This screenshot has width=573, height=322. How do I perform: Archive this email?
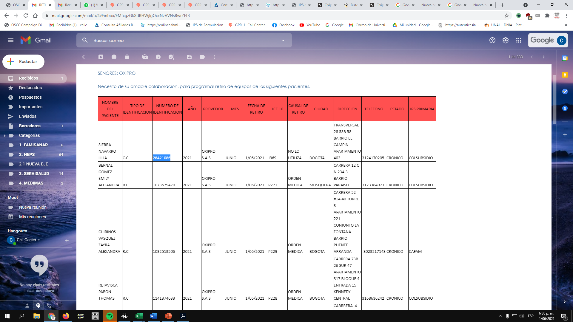tap(101, 57)
